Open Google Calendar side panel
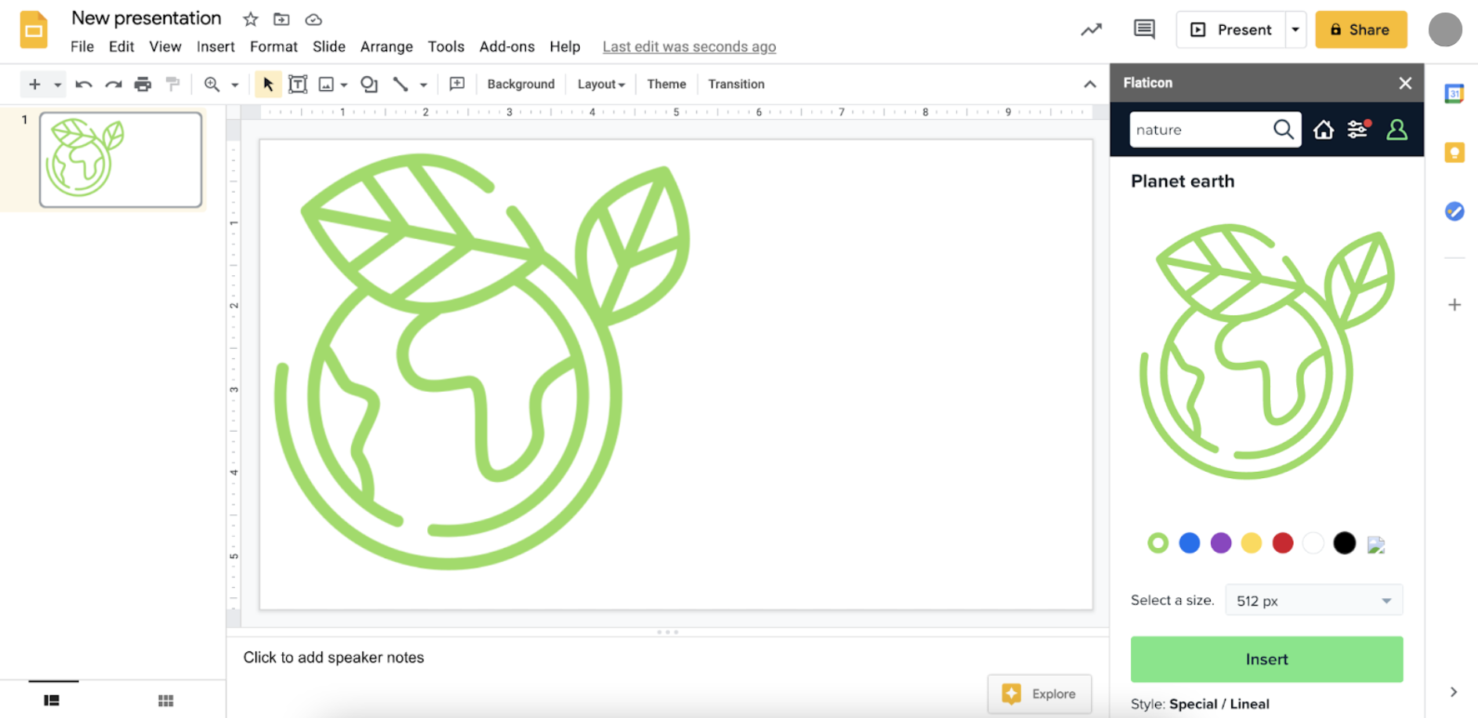 tap(1454, 93)
